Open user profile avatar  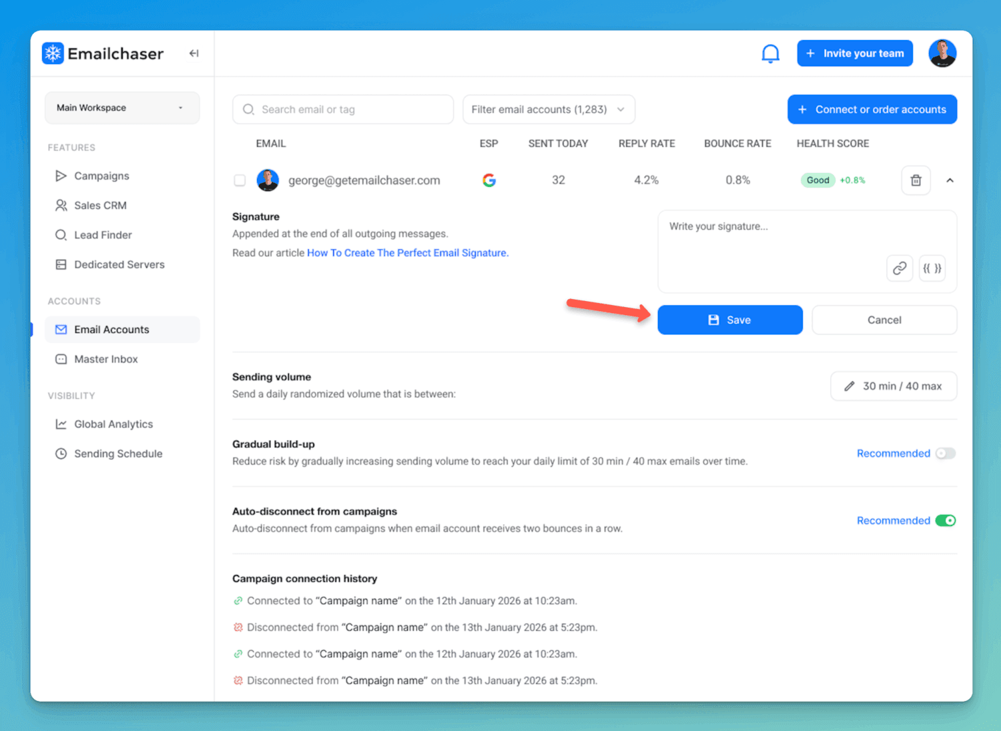pyautogui.click(x=942, y=53)
